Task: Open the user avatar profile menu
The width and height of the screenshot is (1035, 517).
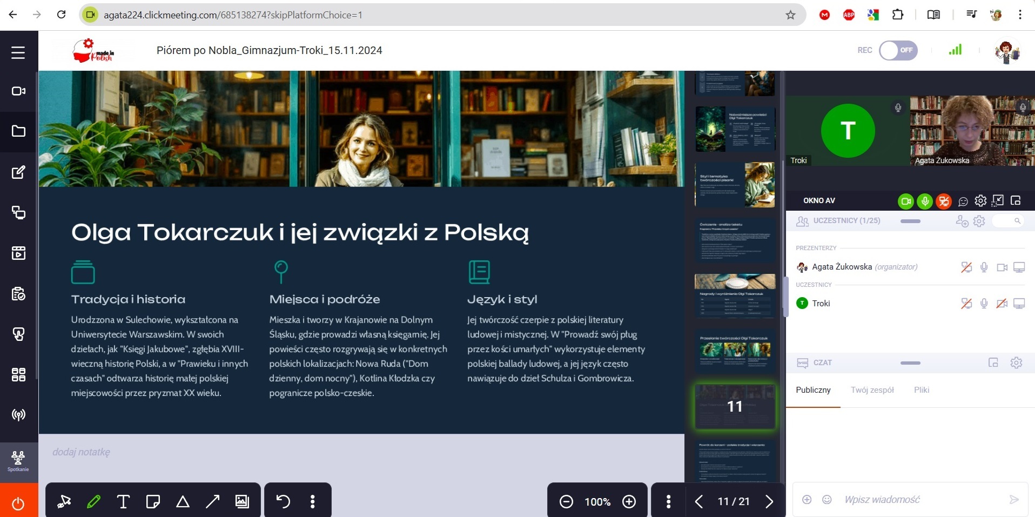Action: click(1007, 51)
